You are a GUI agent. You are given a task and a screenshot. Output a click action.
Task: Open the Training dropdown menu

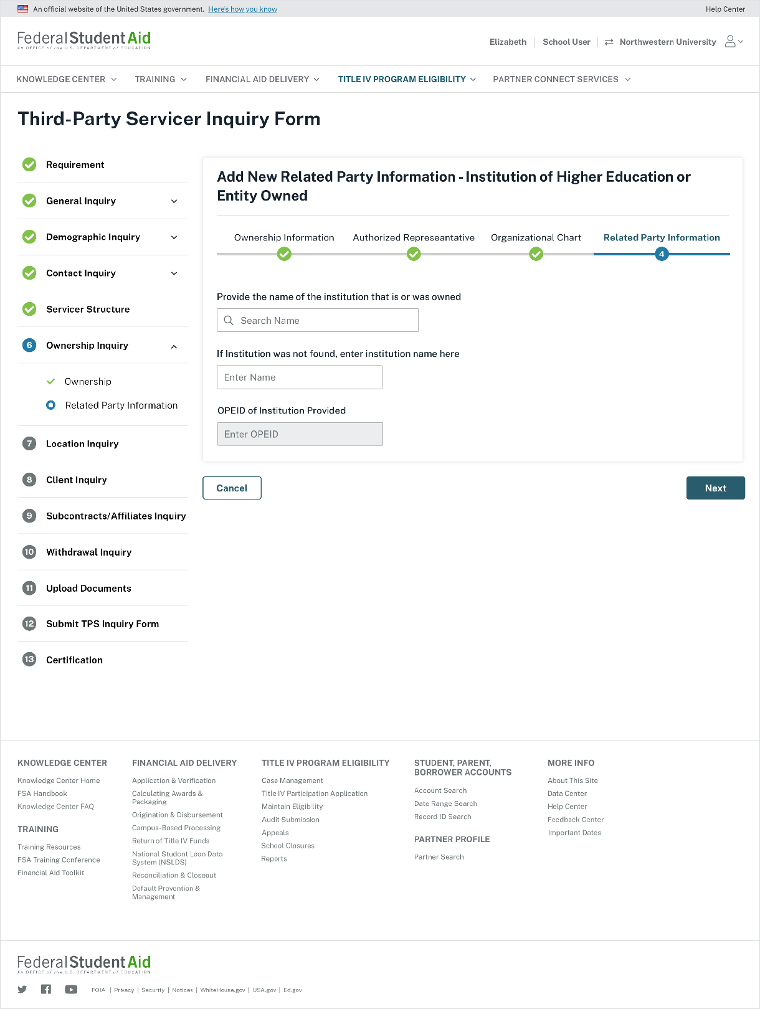pos(161,79)
